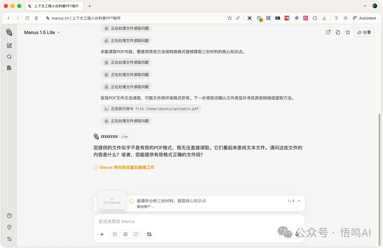Click the plus attach button in message box
Viewport: 383px width, 248px height.
coord(102,234)
